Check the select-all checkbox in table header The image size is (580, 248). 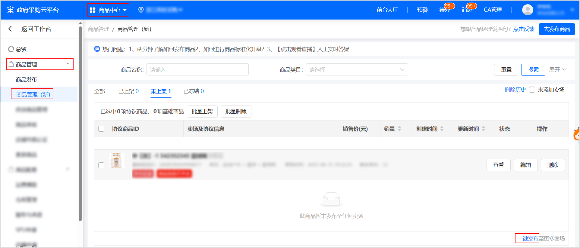pyautogui.click(x=101, y=129)
